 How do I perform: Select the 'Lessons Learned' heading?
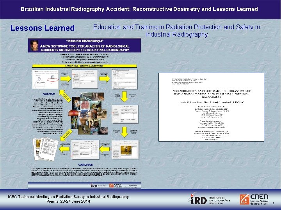click(x=43, y=28)
